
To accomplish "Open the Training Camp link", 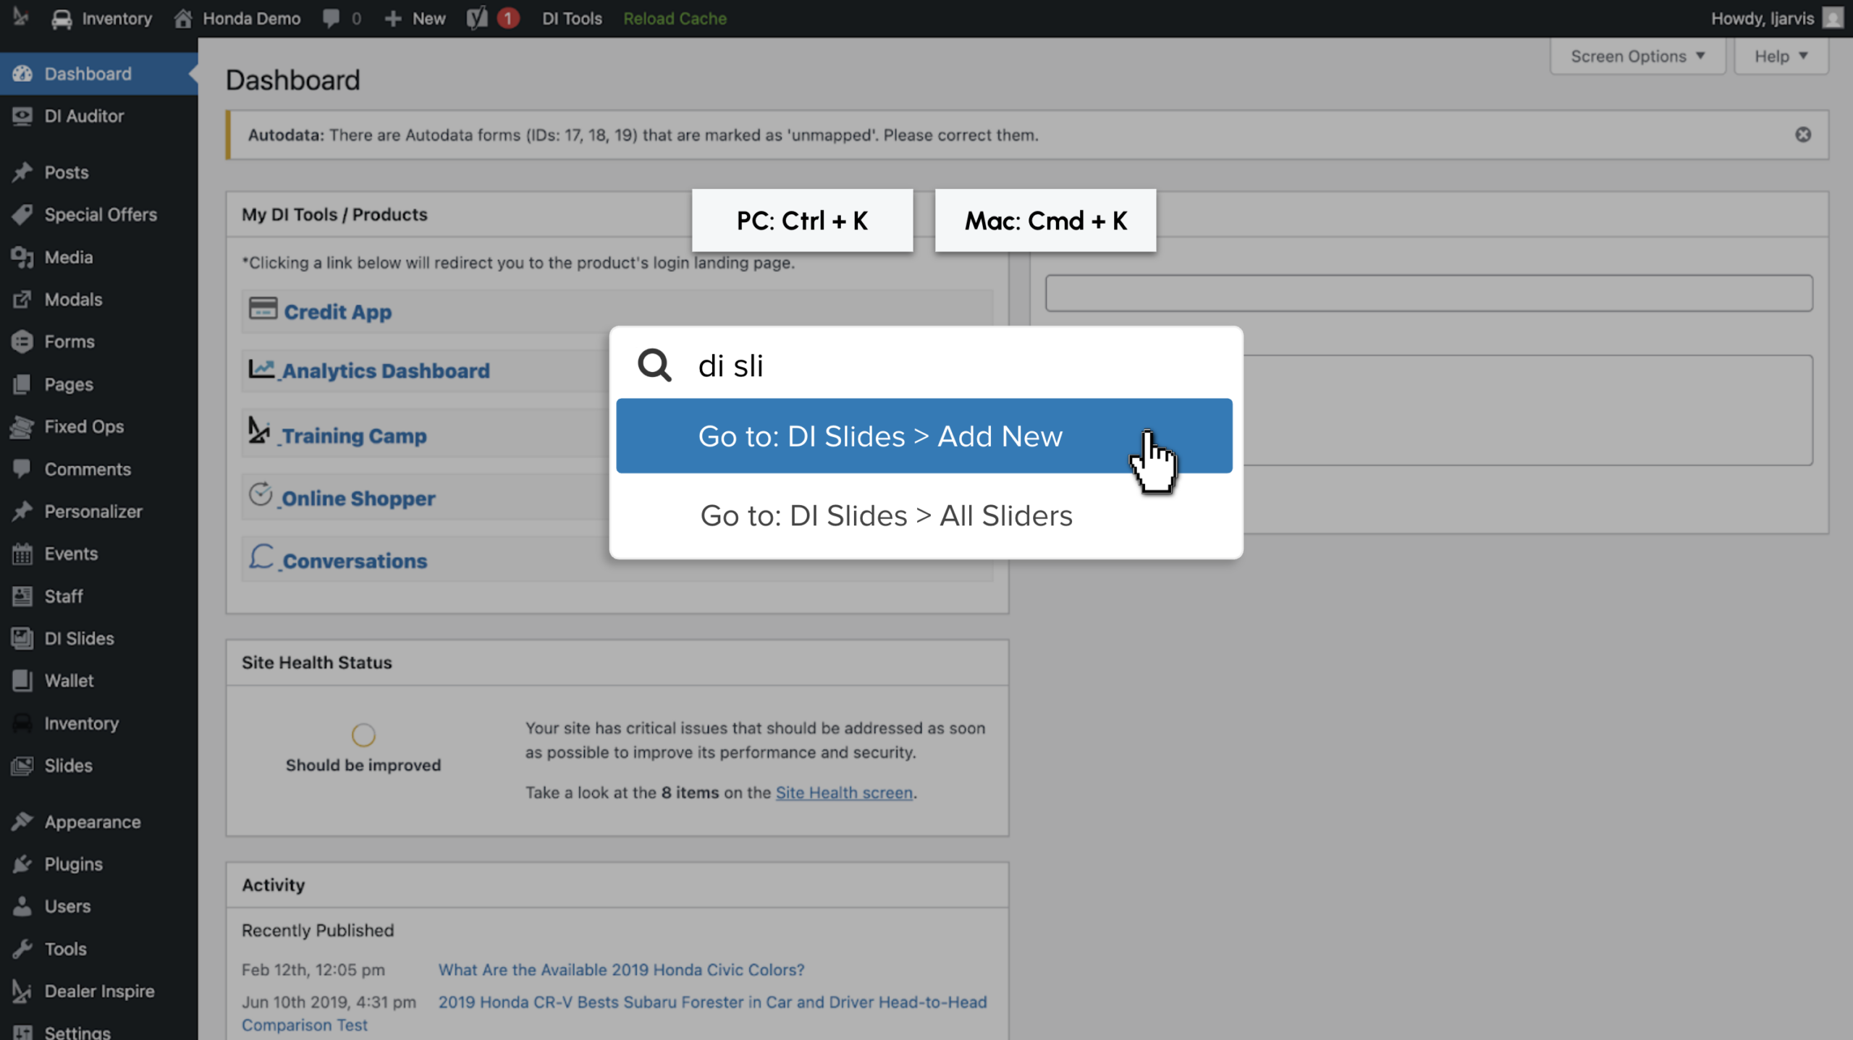I will [x=354, y=436].
